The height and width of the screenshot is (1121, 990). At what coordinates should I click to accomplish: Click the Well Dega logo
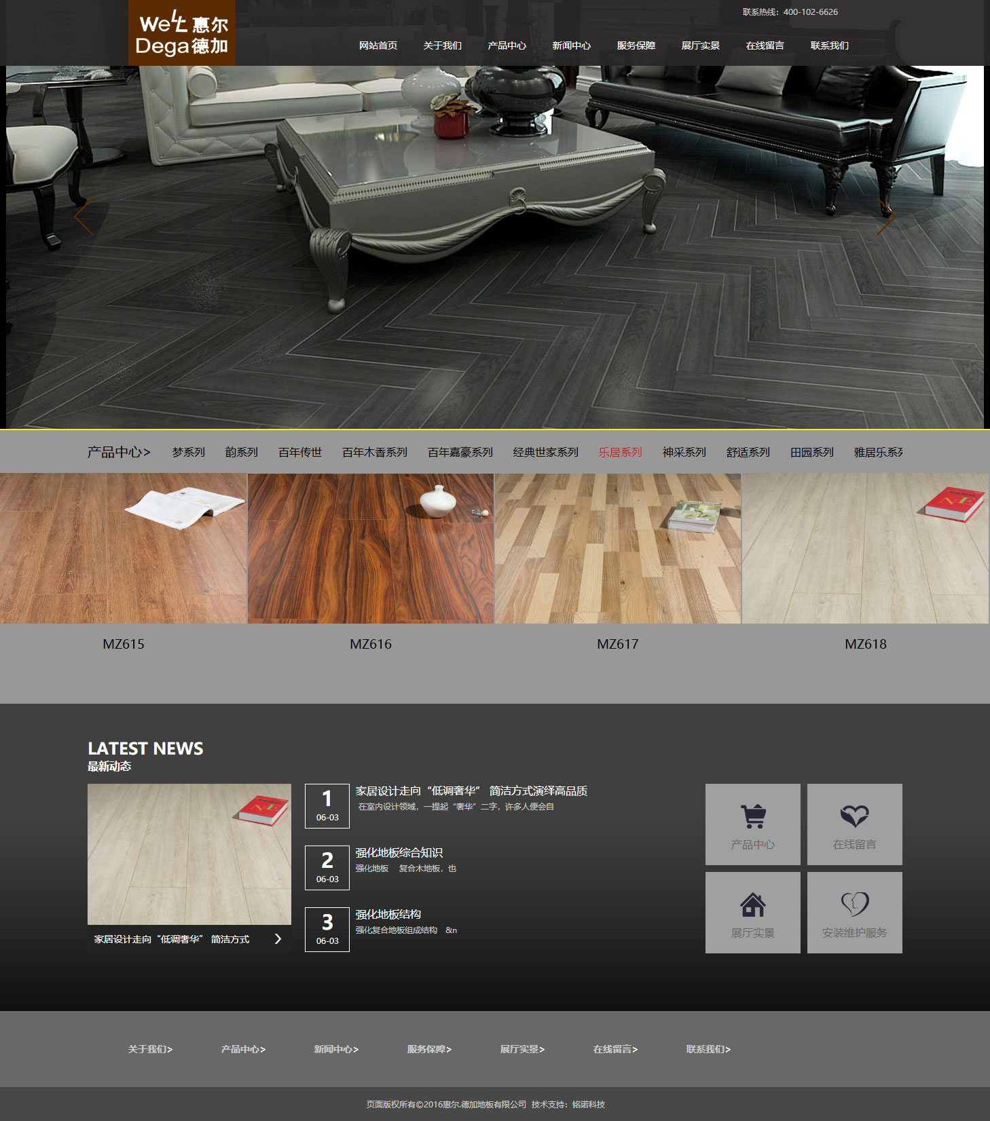click(182, 33)
